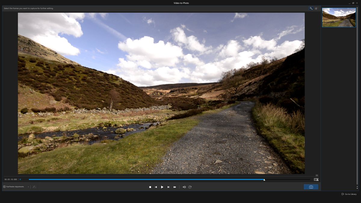The image size is (361, 203).
Task: Select the captured frame thumbnail
Action: click(x=339, y=17)
